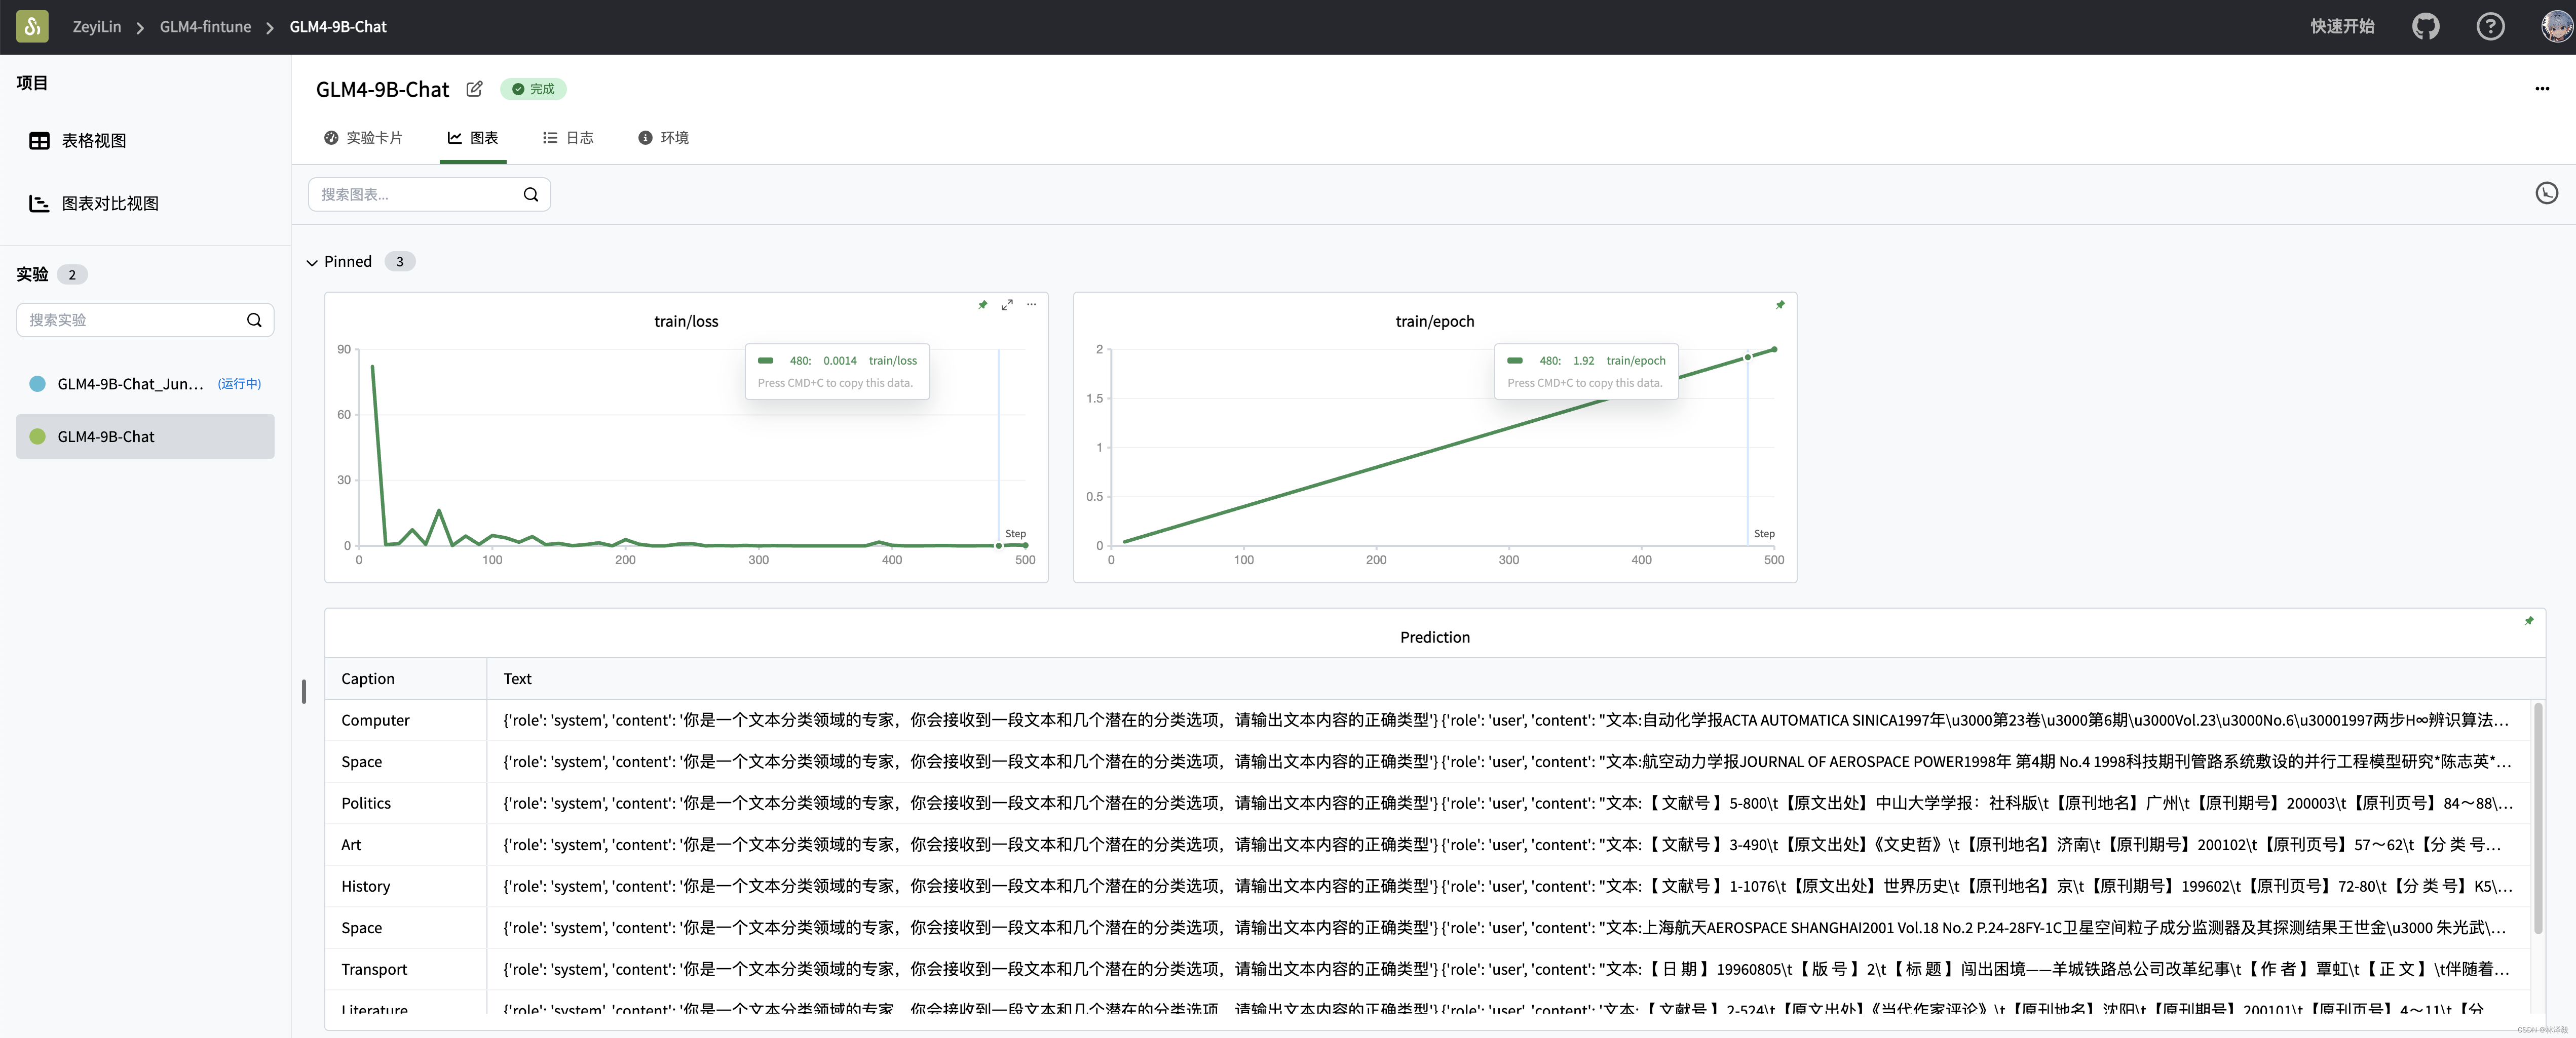The height and width of the screenshot is (1038, 2576).
Task: Click the train/loss tooltip value 0.0014
Action: tap(840, 361)
